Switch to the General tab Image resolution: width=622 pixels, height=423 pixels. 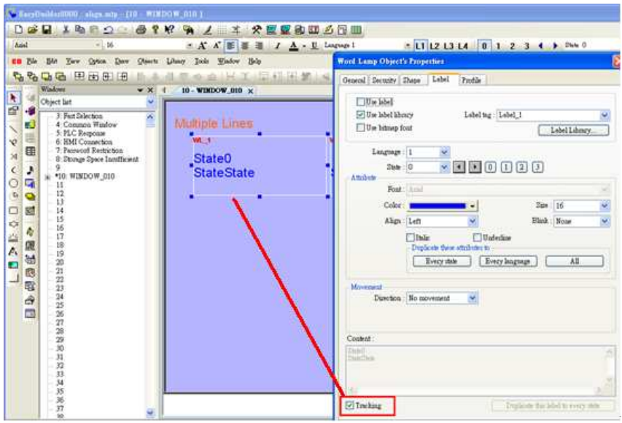tap(354, 80)
